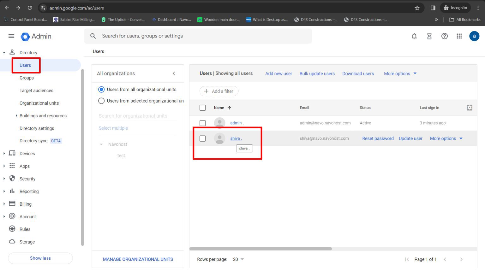This screenshot has width=485, height=271.
Task: Open the Rows per page dropdown
Action: (238, 259)
